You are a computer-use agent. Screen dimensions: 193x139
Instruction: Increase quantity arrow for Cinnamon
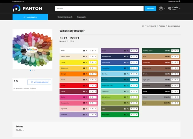click(178, 62)
